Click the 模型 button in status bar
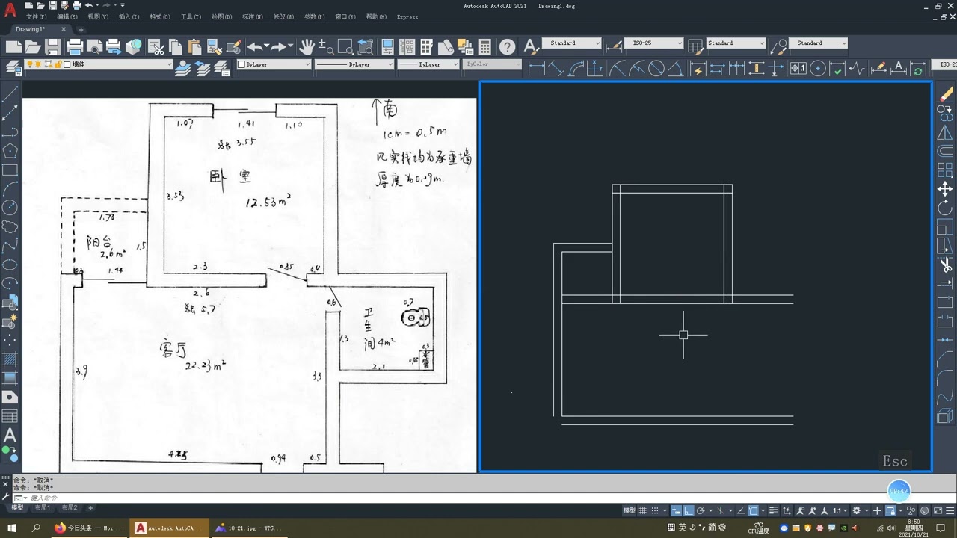The image size is (957, 538). 630,511
